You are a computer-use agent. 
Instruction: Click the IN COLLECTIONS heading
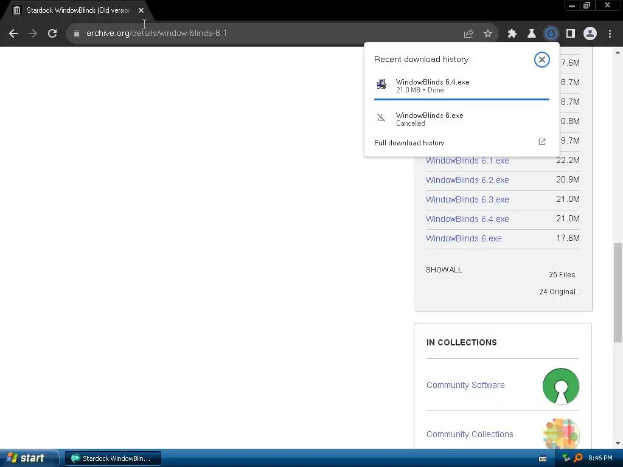[462, 343]
